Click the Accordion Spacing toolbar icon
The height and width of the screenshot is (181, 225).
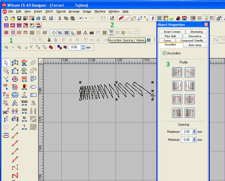click(111, 33)
